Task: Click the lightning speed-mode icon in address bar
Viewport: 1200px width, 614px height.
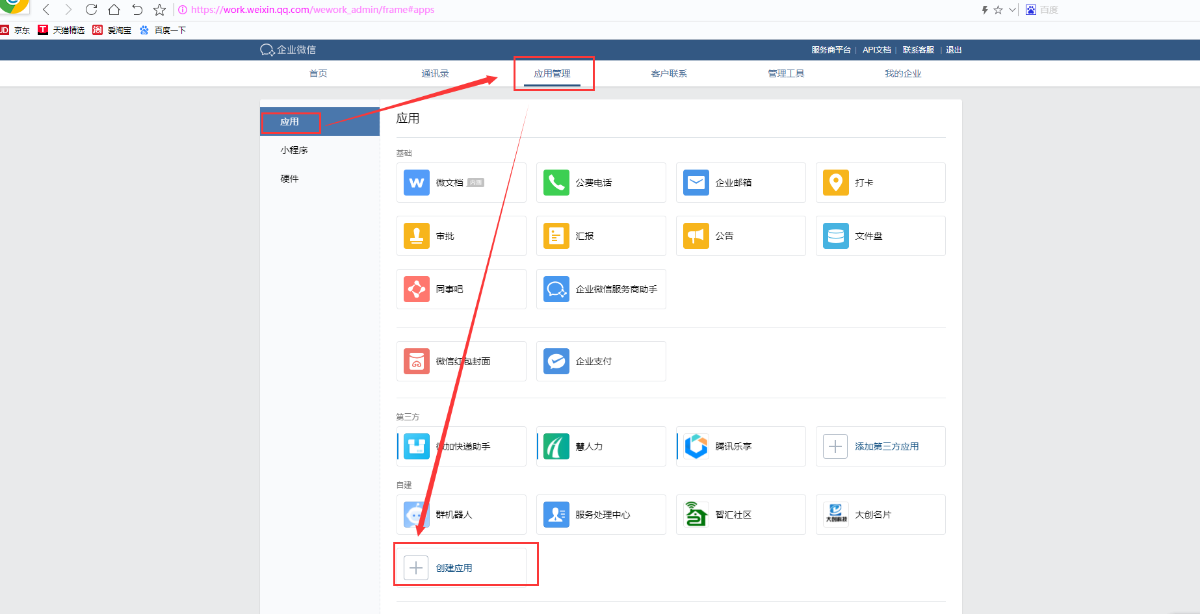Action: tap(985, 10)
